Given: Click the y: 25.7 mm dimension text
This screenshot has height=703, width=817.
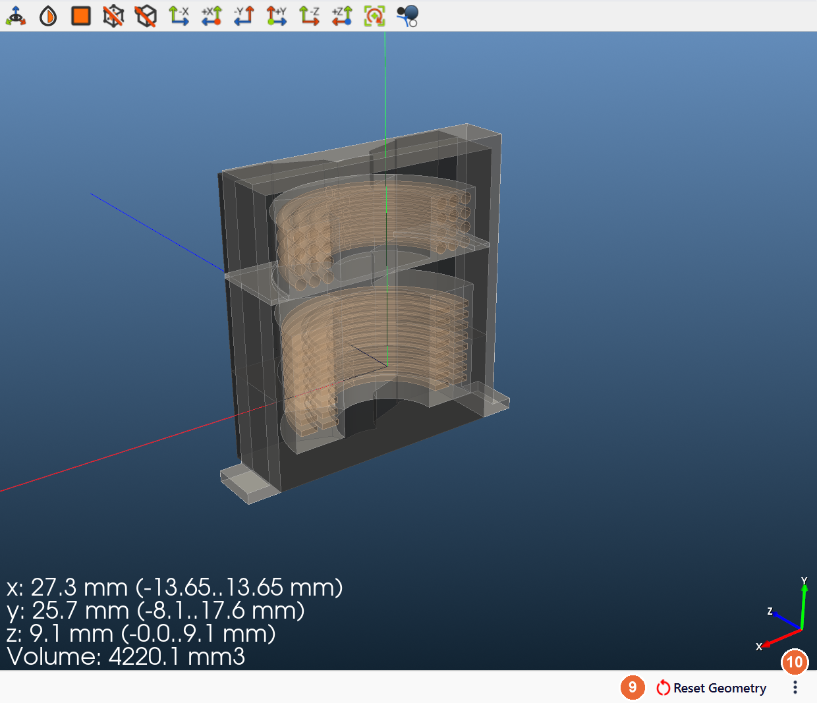Looking at the screenshot, I should point(155,610).
